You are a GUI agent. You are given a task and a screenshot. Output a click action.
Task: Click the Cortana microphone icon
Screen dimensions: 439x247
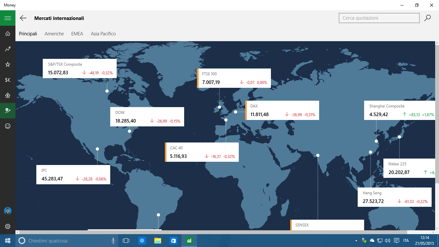[113, 241]
